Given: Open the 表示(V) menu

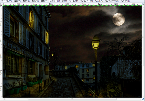Looking at the screenshot, I should tap(35, 1).
